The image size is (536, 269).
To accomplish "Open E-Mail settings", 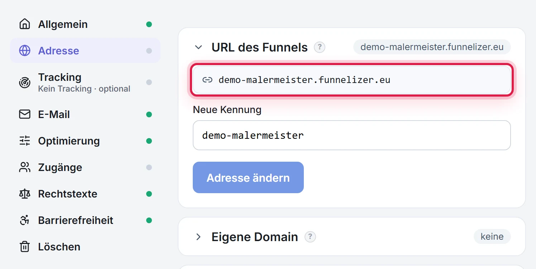I will 85,114.
